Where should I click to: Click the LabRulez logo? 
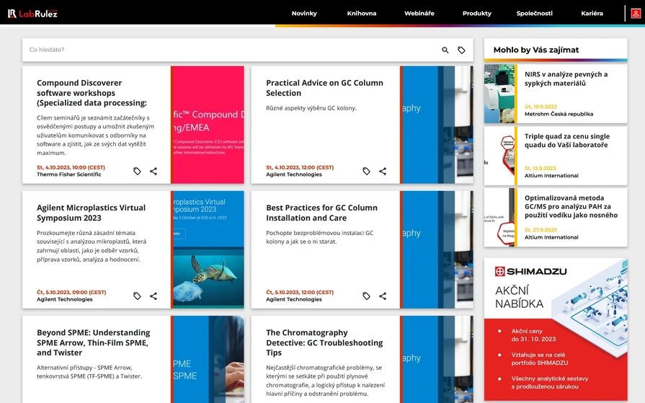point(32,13)
